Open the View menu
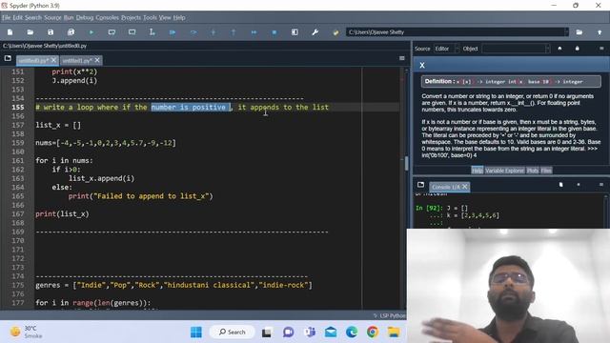Image resolution: width=610 pixels, height=343 pixels. point(165,17)
